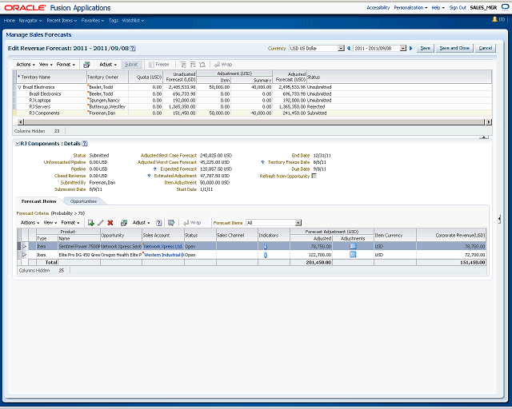Open the Network Xpress Ltd. sales account link
Screen dimensions: 512x409
(163, 247)
